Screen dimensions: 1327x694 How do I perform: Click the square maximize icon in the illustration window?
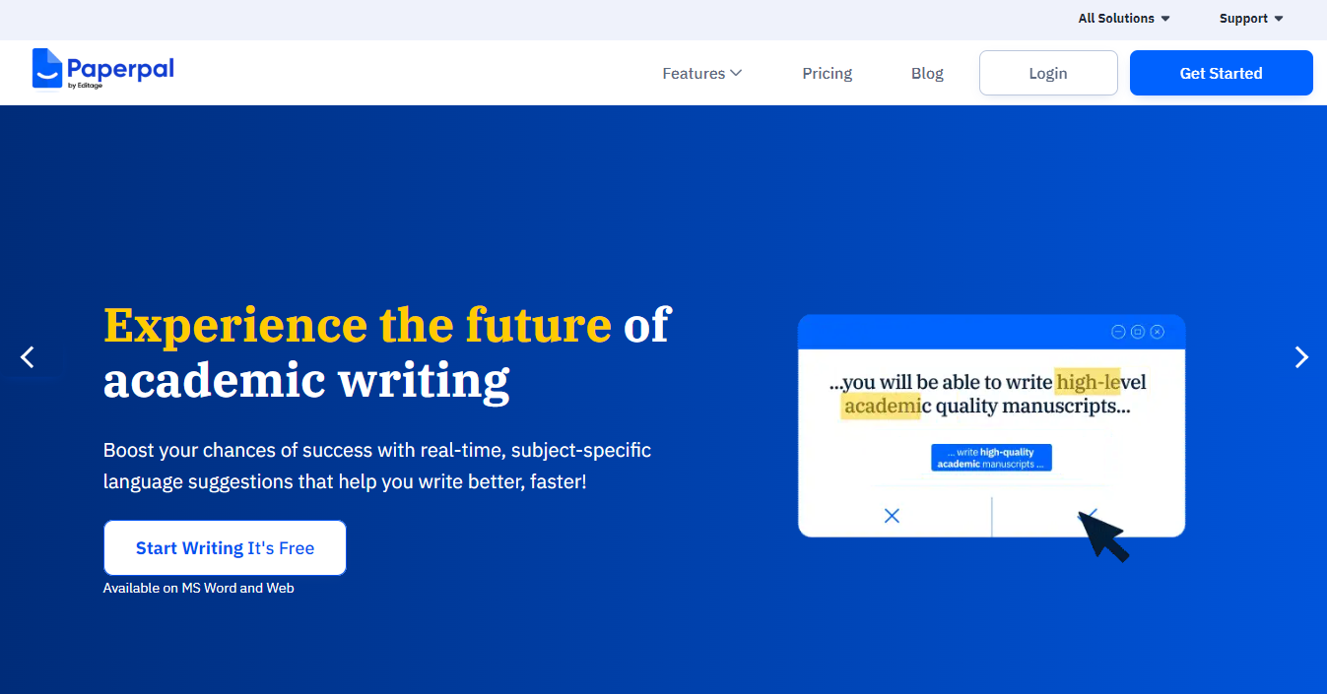1138,332
